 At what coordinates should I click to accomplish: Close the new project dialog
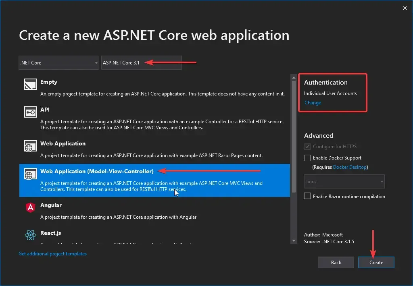(x=405, y=8)
